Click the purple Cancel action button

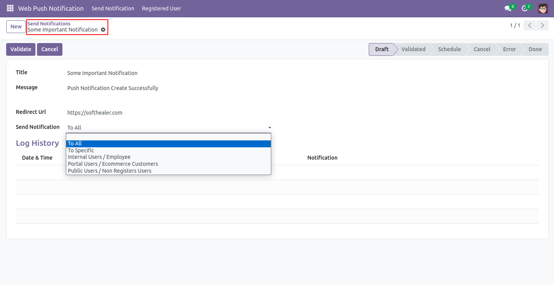tap(50, 49)
